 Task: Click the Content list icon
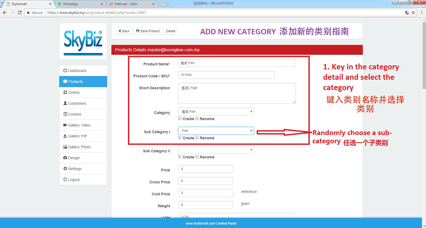pos(65,114)
